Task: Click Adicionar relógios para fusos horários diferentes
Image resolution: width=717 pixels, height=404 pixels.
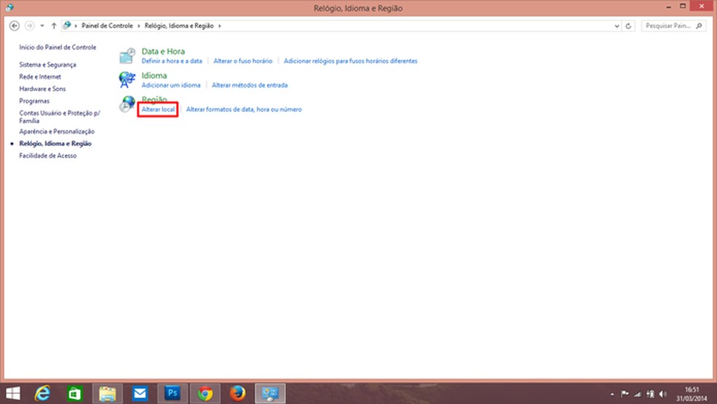Action: click(350, 61)
